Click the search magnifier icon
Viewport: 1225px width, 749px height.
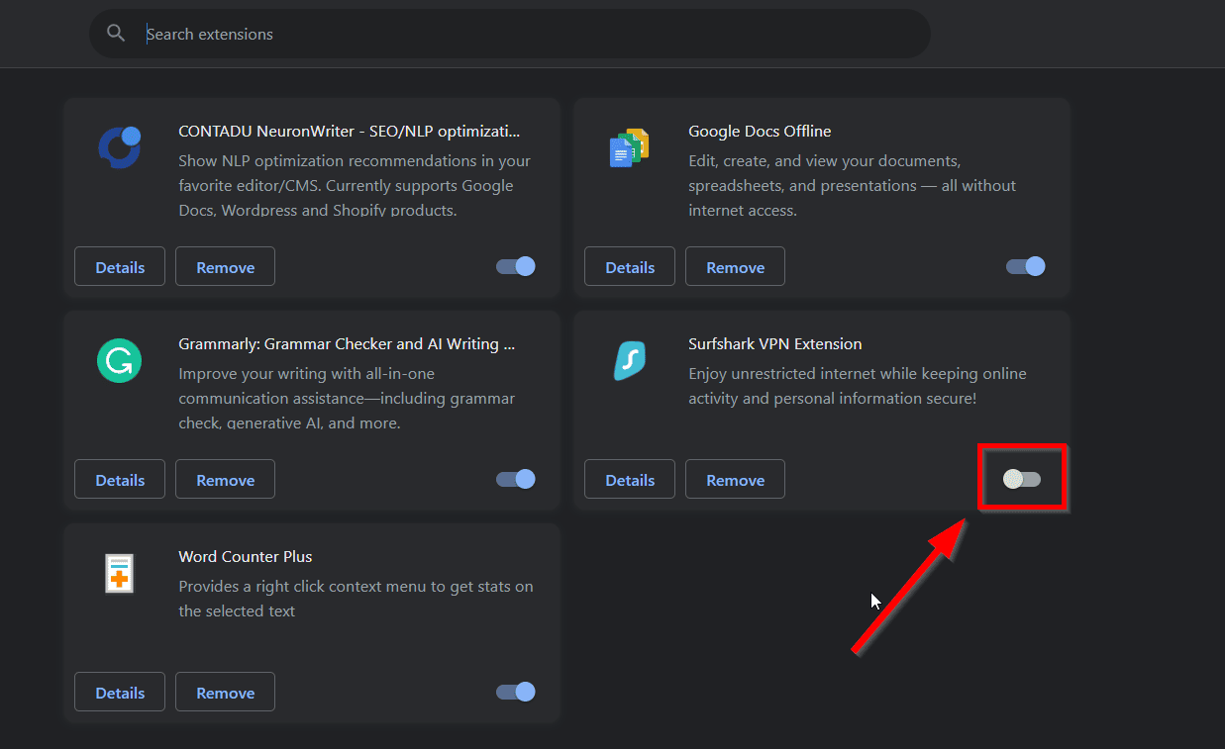(116, 34)
